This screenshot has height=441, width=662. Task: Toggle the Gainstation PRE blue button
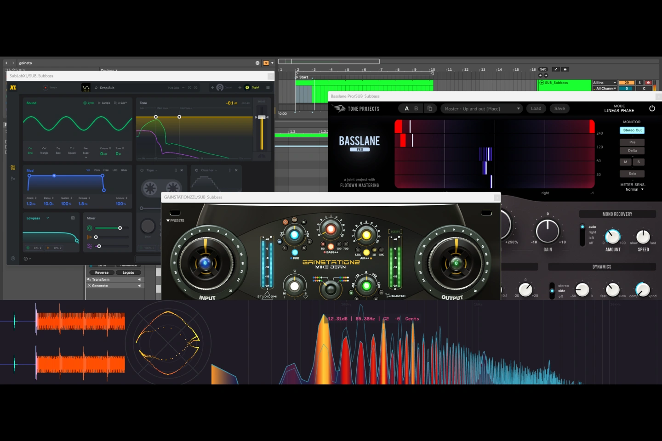(295, 252)
